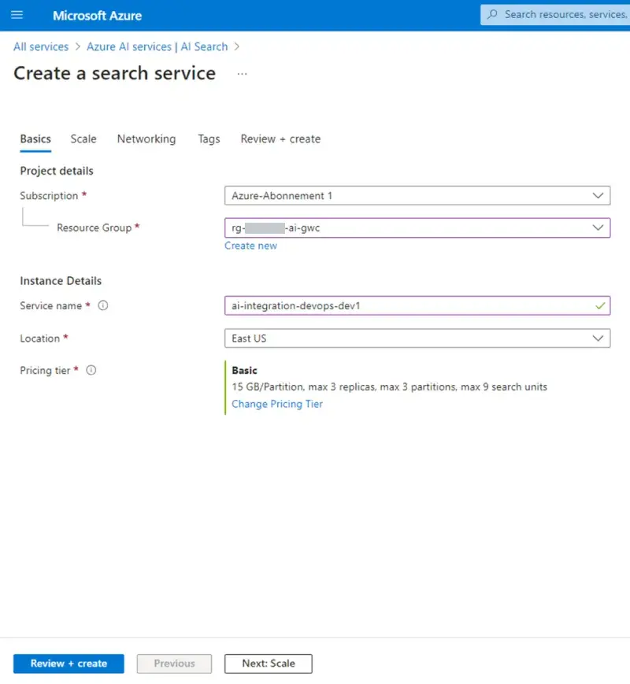Click Microsoft Azure home logo text

pos(97,16)
